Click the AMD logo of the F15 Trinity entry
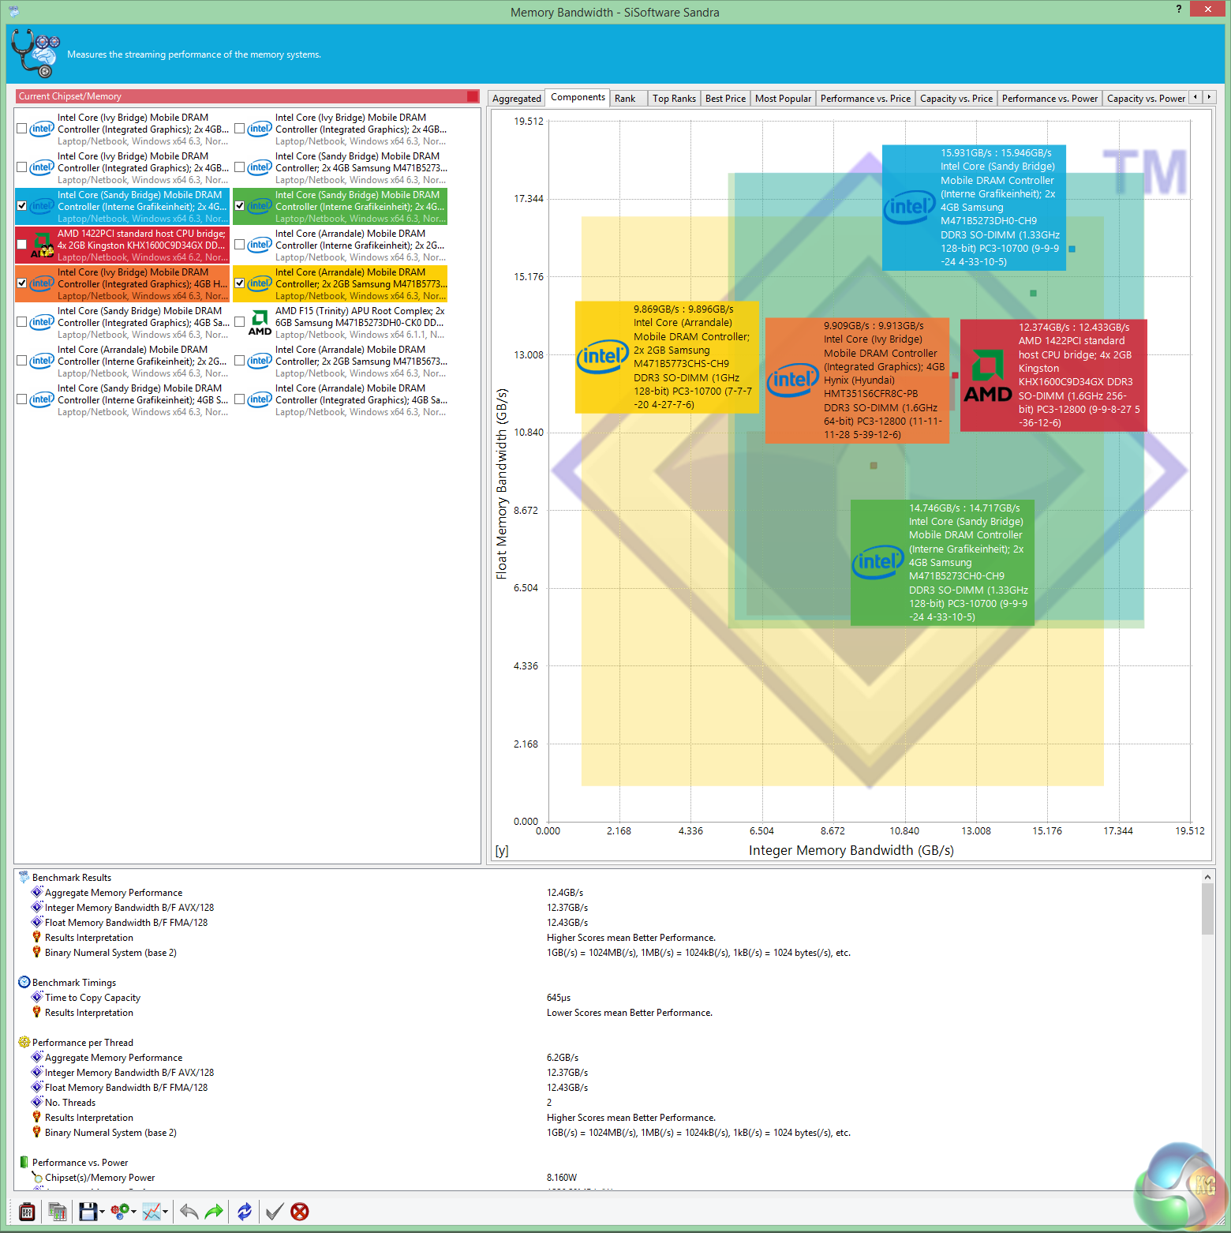This screenshot has width=1231, height=1233. click(260, 322)
